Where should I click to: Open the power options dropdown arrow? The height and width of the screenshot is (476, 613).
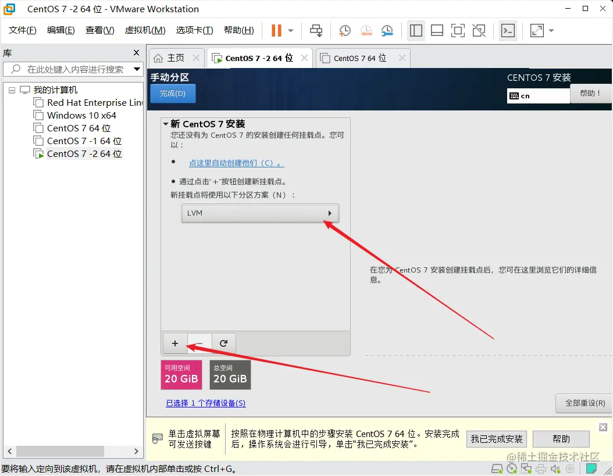pyautogui.click(x=291, y=30)
